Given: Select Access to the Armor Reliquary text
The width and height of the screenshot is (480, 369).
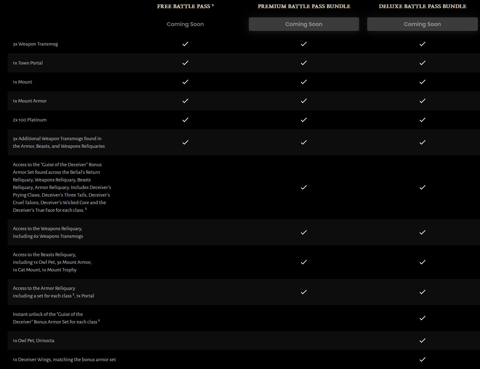Looking at the screenshot, I should pos(53,292).
